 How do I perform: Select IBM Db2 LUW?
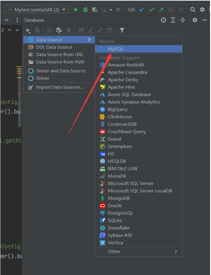(x=139, y=169)
